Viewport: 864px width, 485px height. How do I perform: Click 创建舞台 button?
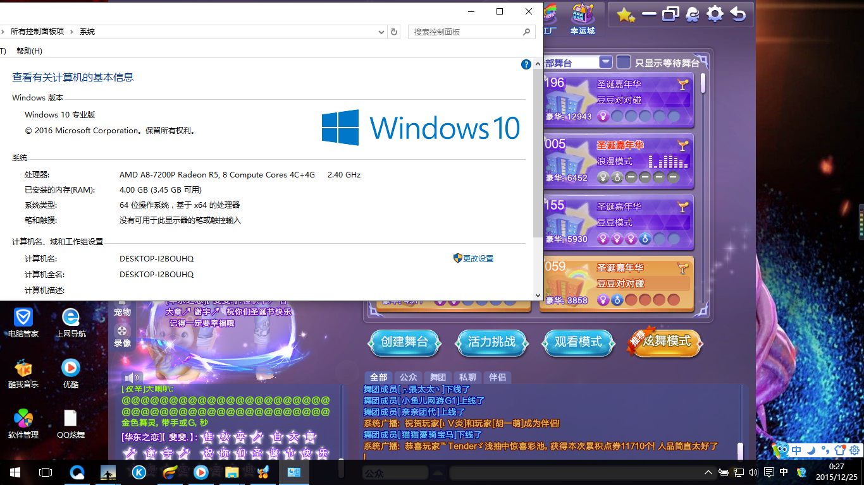coord(405,342)
